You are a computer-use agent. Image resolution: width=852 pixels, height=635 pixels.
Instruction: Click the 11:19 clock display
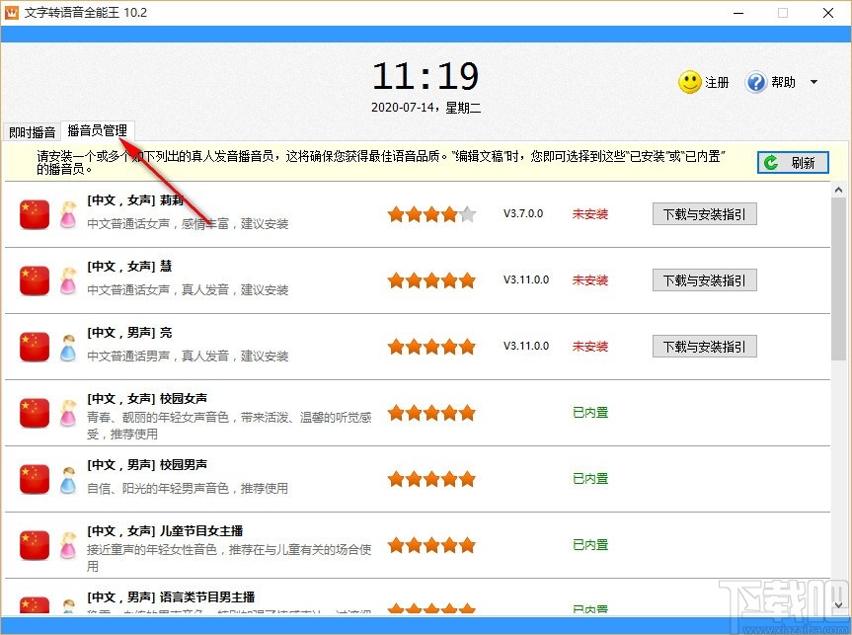(x=426, y=76)
